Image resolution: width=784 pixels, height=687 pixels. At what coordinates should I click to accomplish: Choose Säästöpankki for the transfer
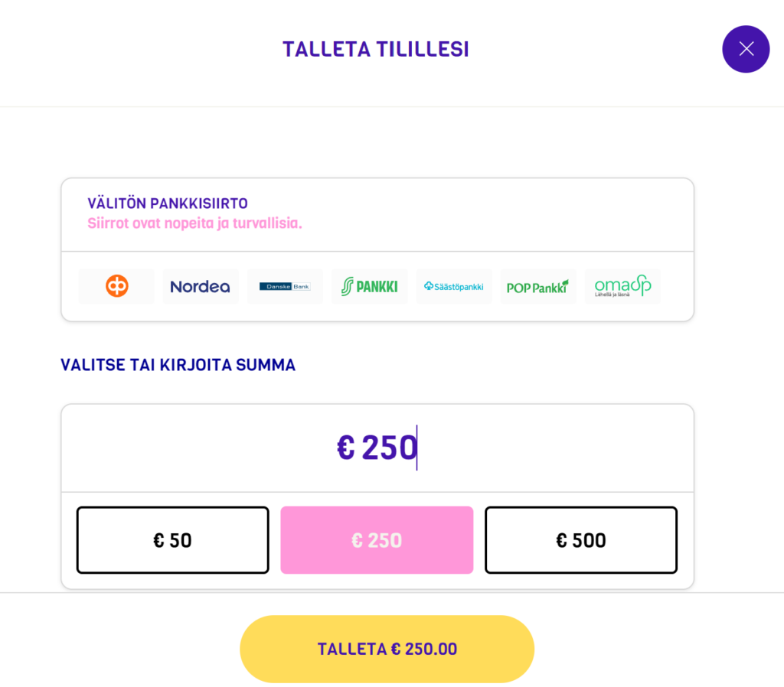(454, 286)
